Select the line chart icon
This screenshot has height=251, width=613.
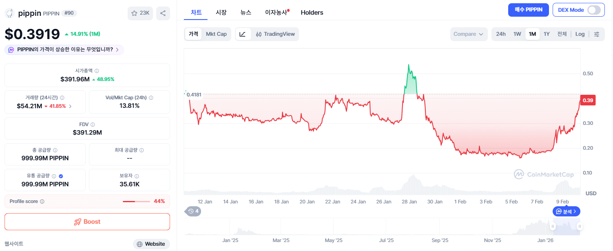[x=243, y=34]
